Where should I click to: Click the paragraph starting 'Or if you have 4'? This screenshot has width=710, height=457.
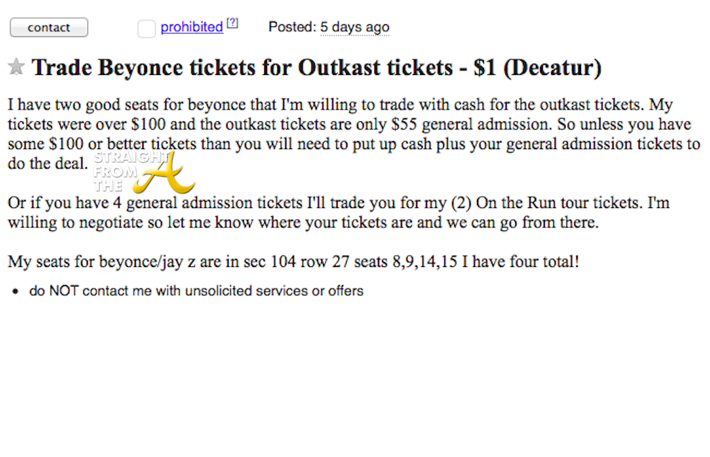pyautogui.click(x=338, y=213)
